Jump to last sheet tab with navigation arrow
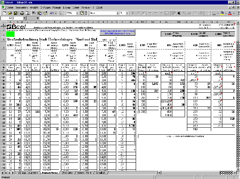 coord(13,173)
